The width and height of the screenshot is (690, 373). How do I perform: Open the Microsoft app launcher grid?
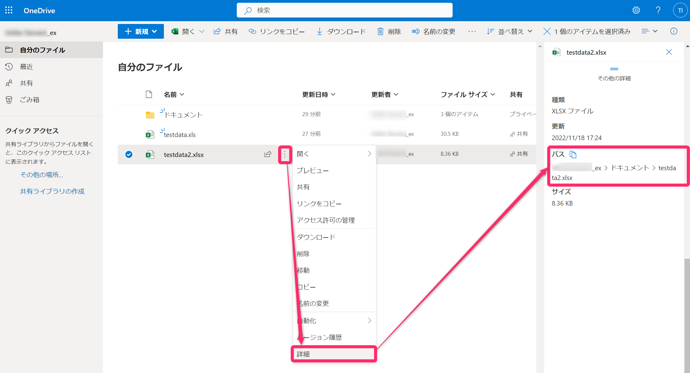(9, 10)
